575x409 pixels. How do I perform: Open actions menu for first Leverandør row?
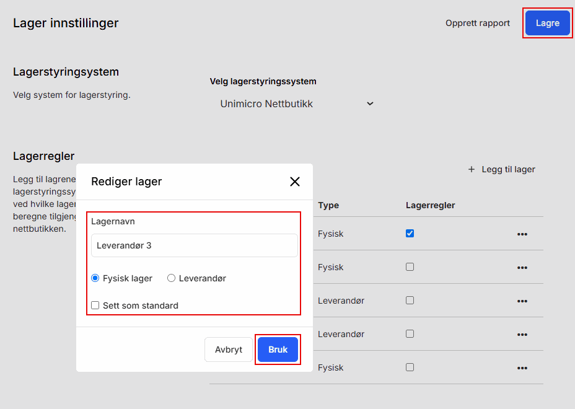point(522,301)
